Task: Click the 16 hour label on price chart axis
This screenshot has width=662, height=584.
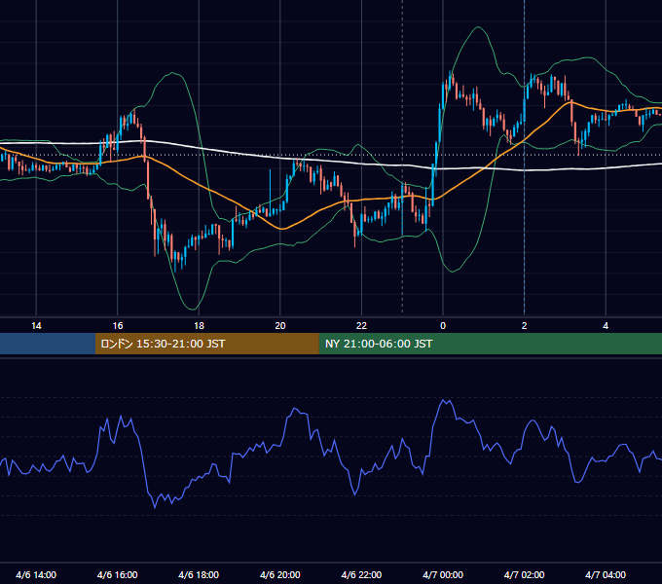Action: point(118,325)
